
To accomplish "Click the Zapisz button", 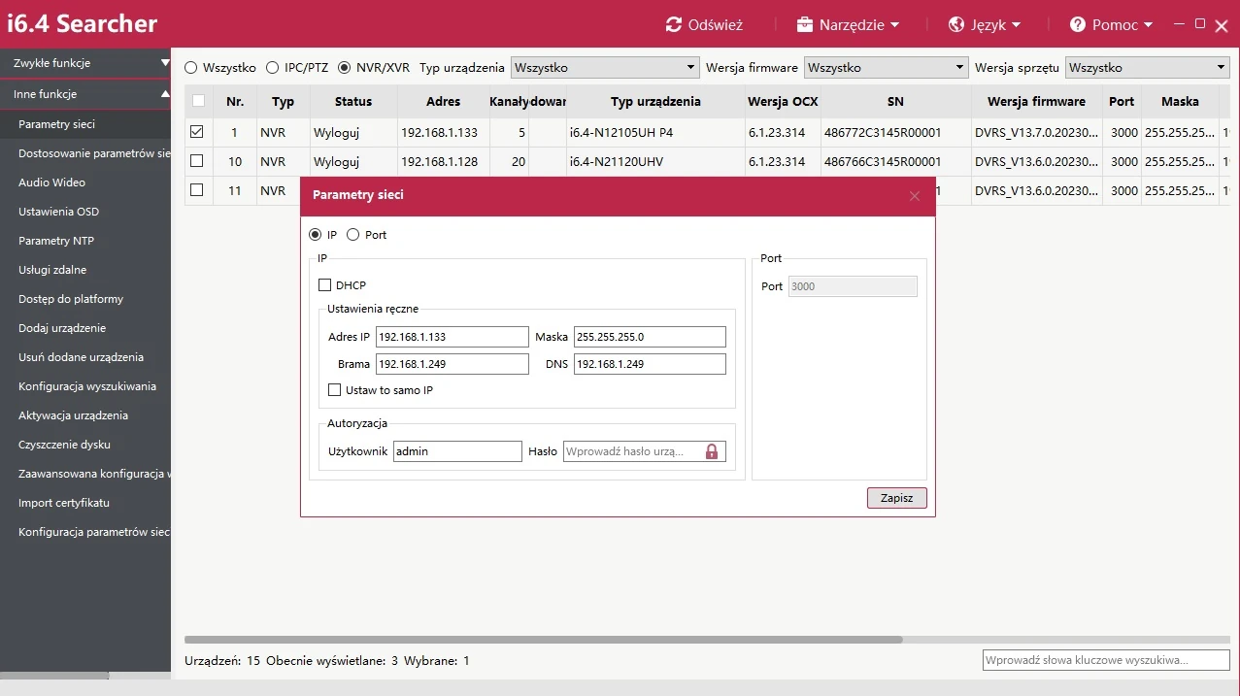I will pos(895,497).
